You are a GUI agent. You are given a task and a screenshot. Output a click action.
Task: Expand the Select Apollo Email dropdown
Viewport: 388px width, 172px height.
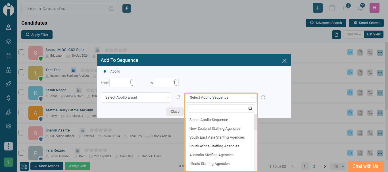click(x=136, y=97)
